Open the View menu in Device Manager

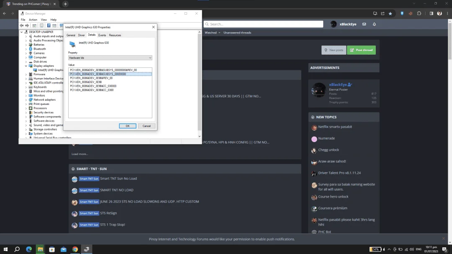click(x=44, y=20)
